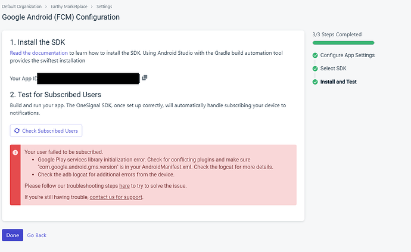411x252 pixels.
Task: Click the '2. Test for Subscribed Users' heading
Action: click(x=55, y=95)
